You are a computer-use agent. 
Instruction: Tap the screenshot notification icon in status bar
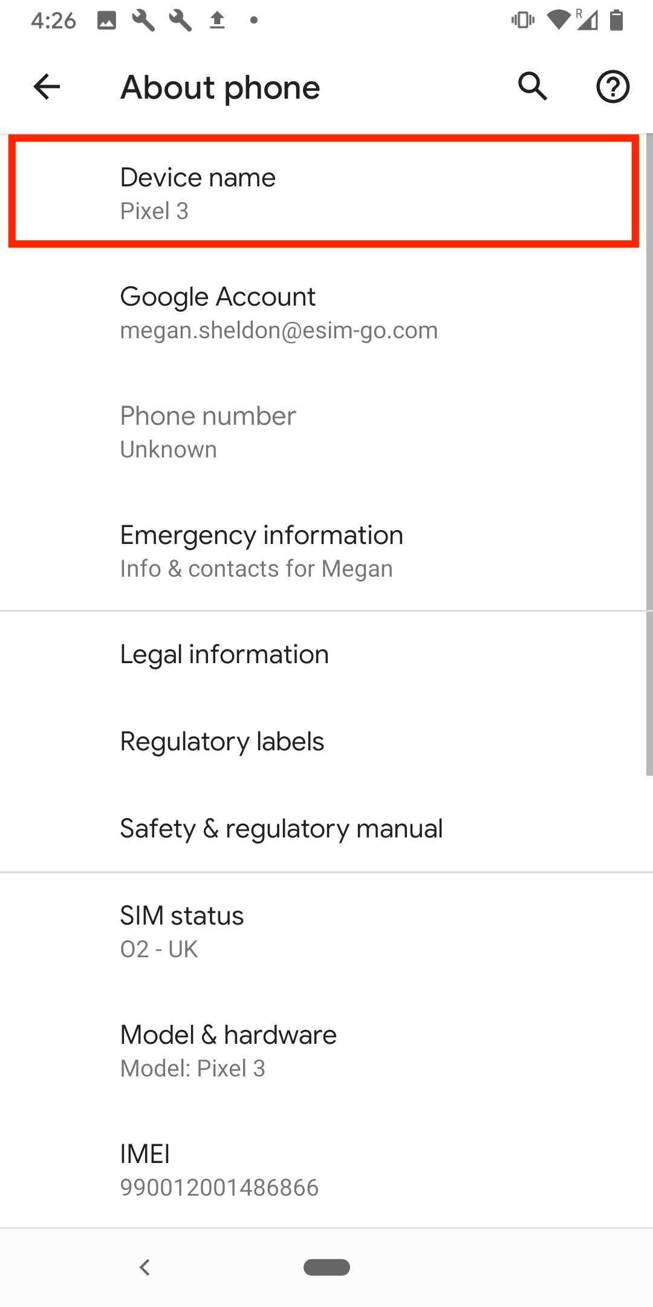click(106, 20)
